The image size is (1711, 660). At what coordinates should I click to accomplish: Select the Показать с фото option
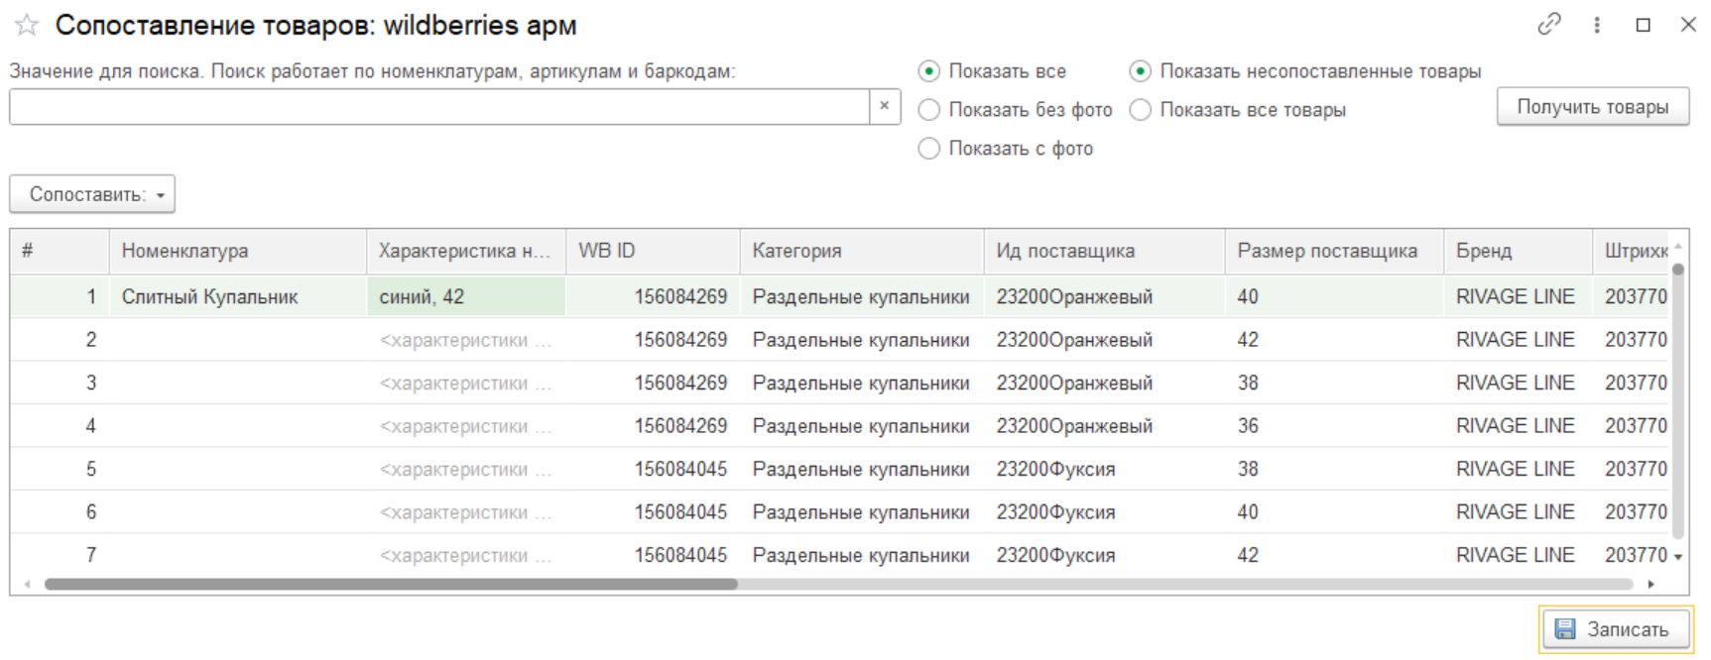pyautogui.click(x=928, y=149)
